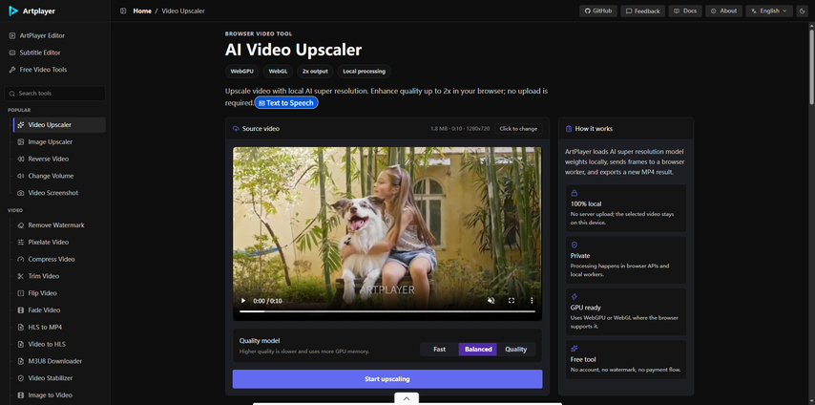The image size is (815, 405).
Task: Select the Quality model option
Action: 516,350
